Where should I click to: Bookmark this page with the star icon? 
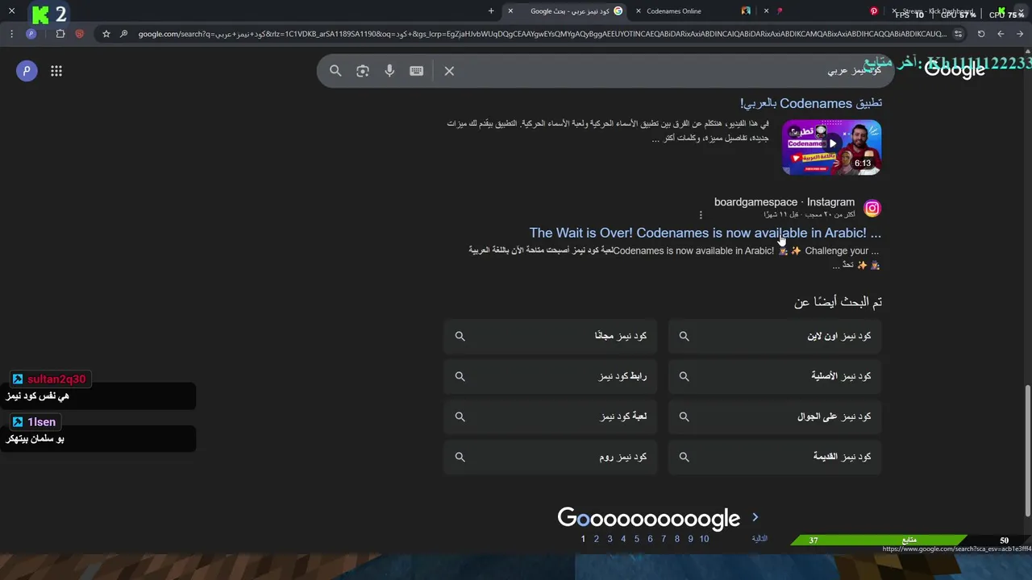tap(106, 34)
